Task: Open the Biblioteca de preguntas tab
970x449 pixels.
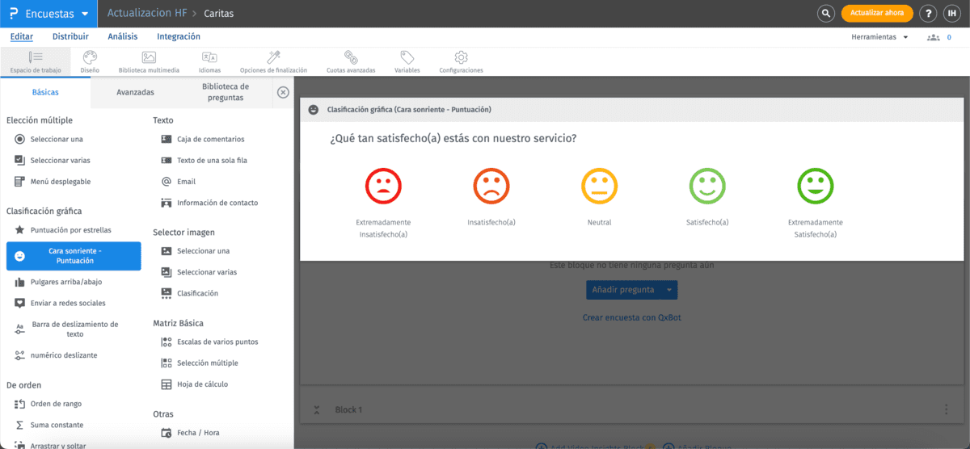Action: [226, 92]
